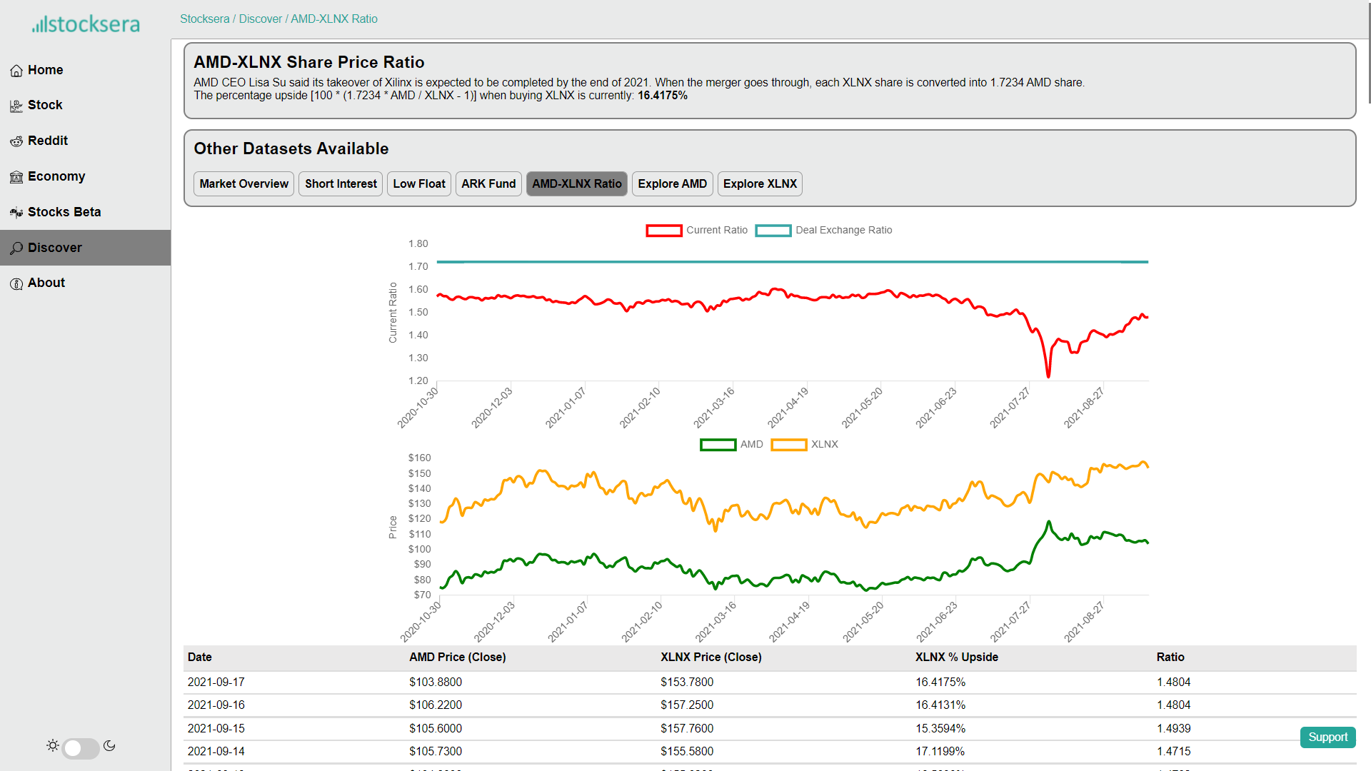Toggle the AMD price legend swatch
The width and height of the screenshot is (1371, 771).
718,445
